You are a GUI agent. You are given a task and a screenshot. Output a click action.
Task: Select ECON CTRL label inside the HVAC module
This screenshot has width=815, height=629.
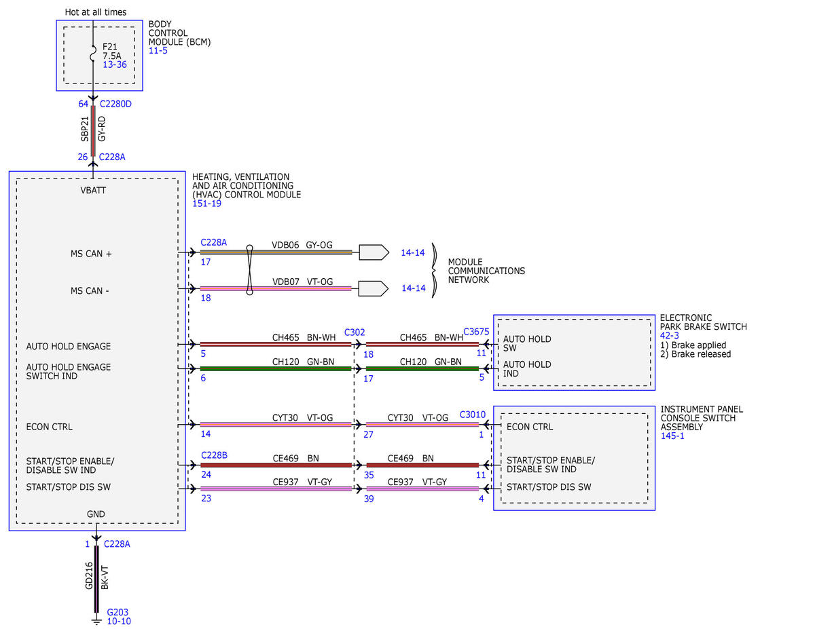point(49,427)
